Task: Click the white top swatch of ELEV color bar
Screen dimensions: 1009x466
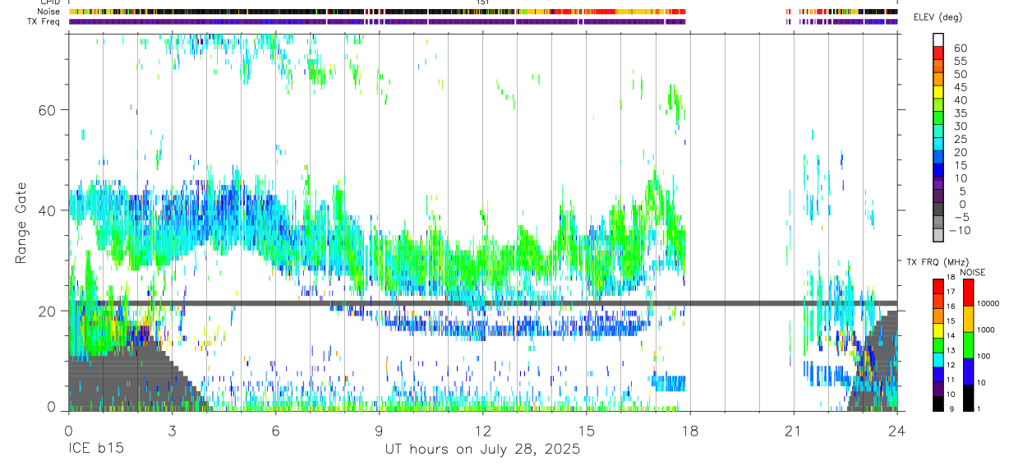Action: coord(938,39)
